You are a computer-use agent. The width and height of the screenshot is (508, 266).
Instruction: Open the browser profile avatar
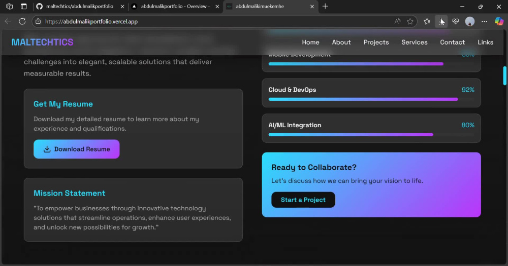(470, 21)
